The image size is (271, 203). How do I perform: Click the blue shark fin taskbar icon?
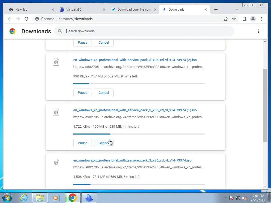click(x=89, y=198)
